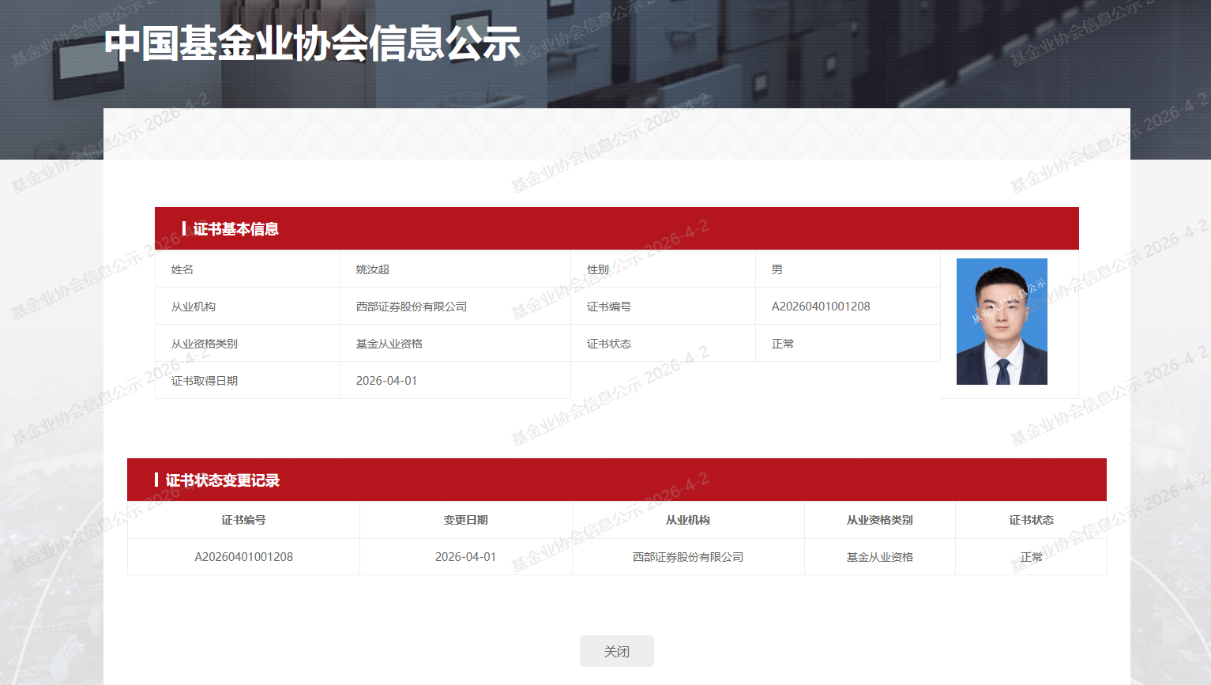Click the 从业机构 column header in records table
Screen dimensions: 1211x685
[x=687, y=520]
